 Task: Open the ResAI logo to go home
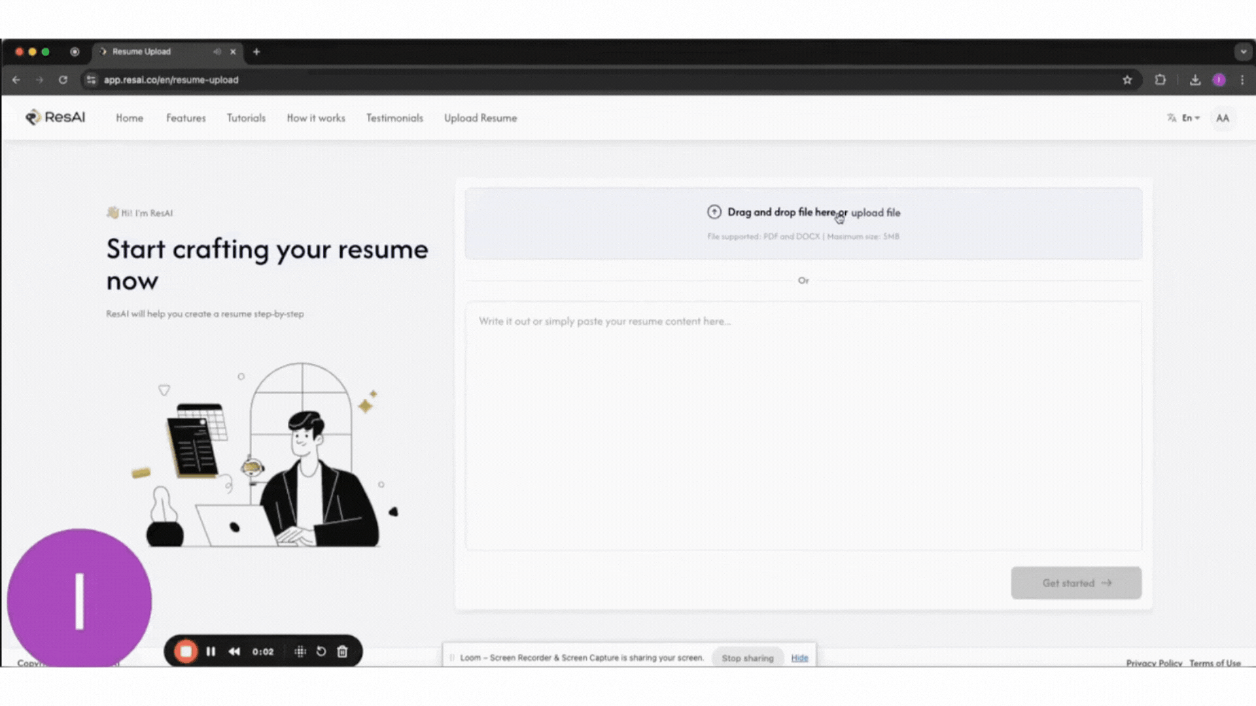point(55,118)
